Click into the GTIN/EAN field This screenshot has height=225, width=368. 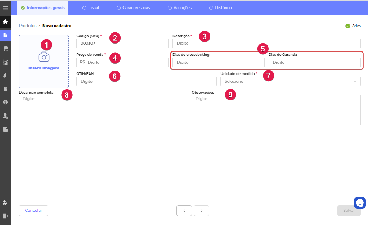point(146,81)
